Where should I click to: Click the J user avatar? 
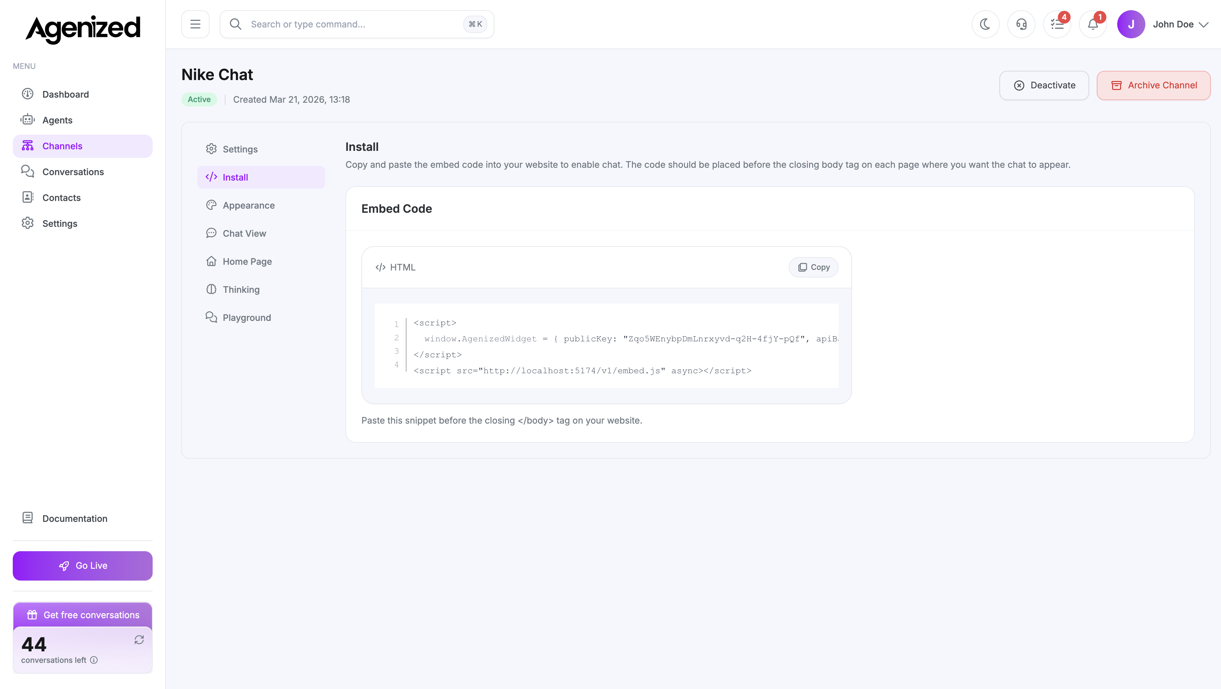coord(1131,24)
